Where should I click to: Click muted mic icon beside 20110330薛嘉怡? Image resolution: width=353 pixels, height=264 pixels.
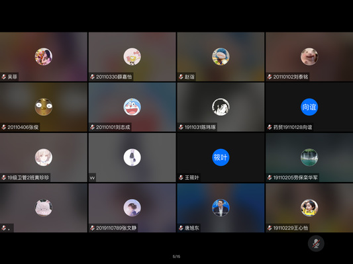click(92, 77)
